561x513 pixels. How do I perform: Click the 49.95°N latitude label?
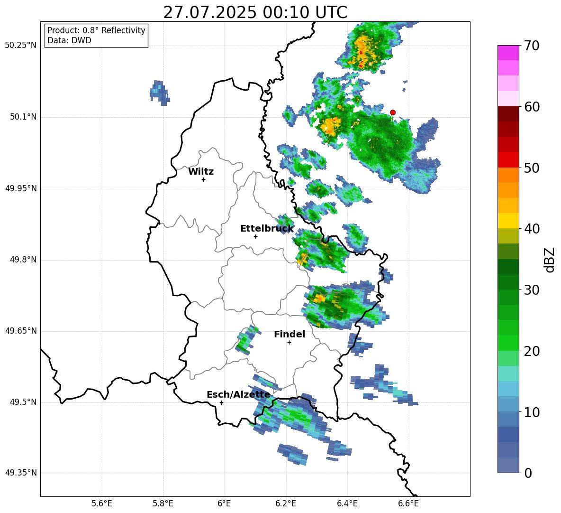pos(21,188)
